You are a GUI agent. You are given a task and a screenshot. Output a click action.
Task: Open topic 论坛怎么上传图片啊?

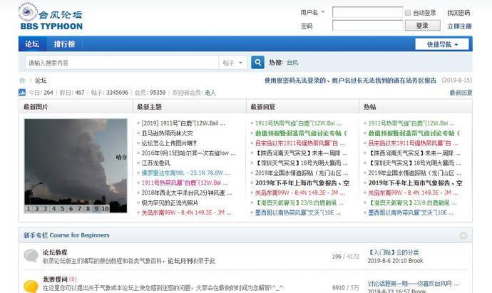[x=169, y=143]
